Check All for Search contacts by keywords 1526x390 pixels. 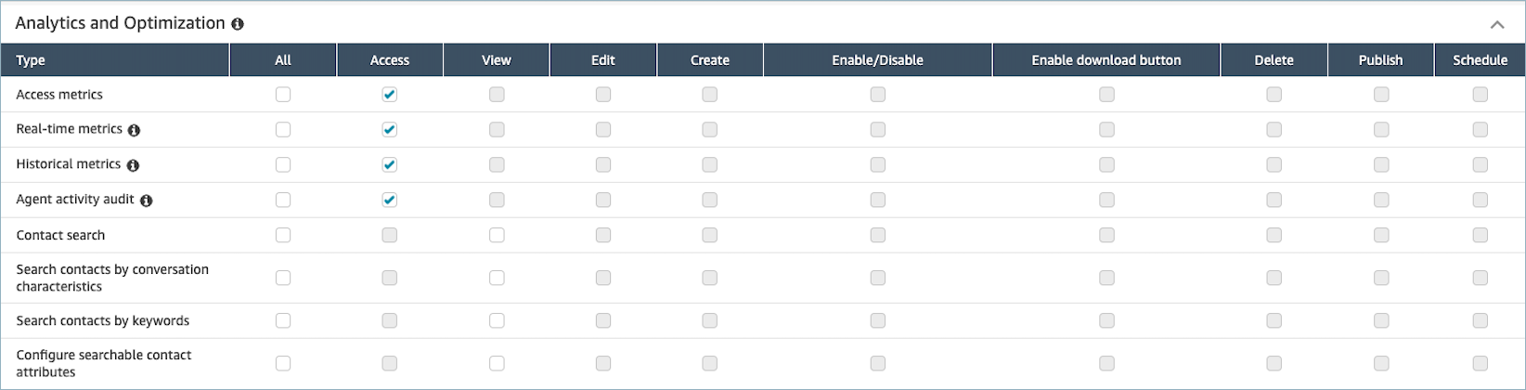click(x=283, y=321)
